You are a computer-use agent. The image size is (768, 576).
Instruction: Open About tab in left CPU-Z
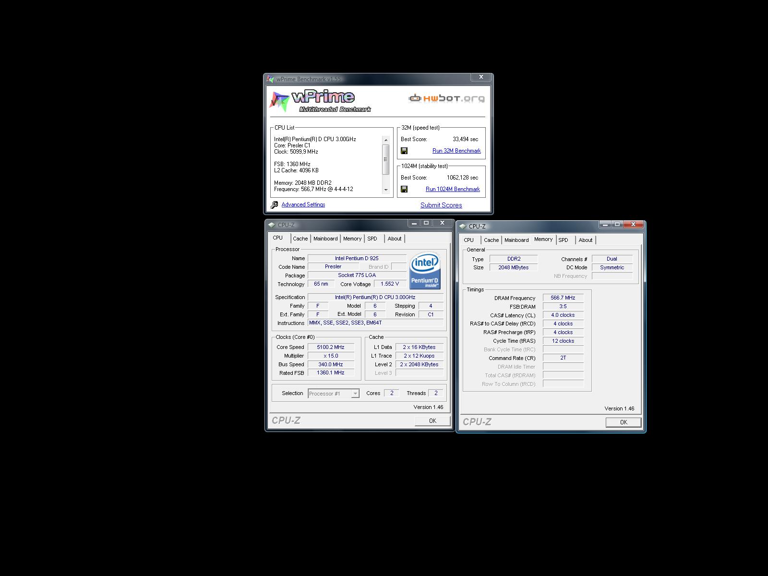(x=395, y=239)
